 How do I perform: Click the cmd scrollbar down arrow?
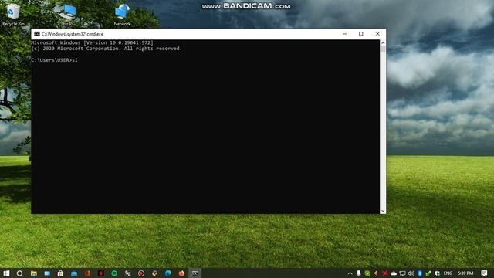pyautogui.click(x=383, y=211)
